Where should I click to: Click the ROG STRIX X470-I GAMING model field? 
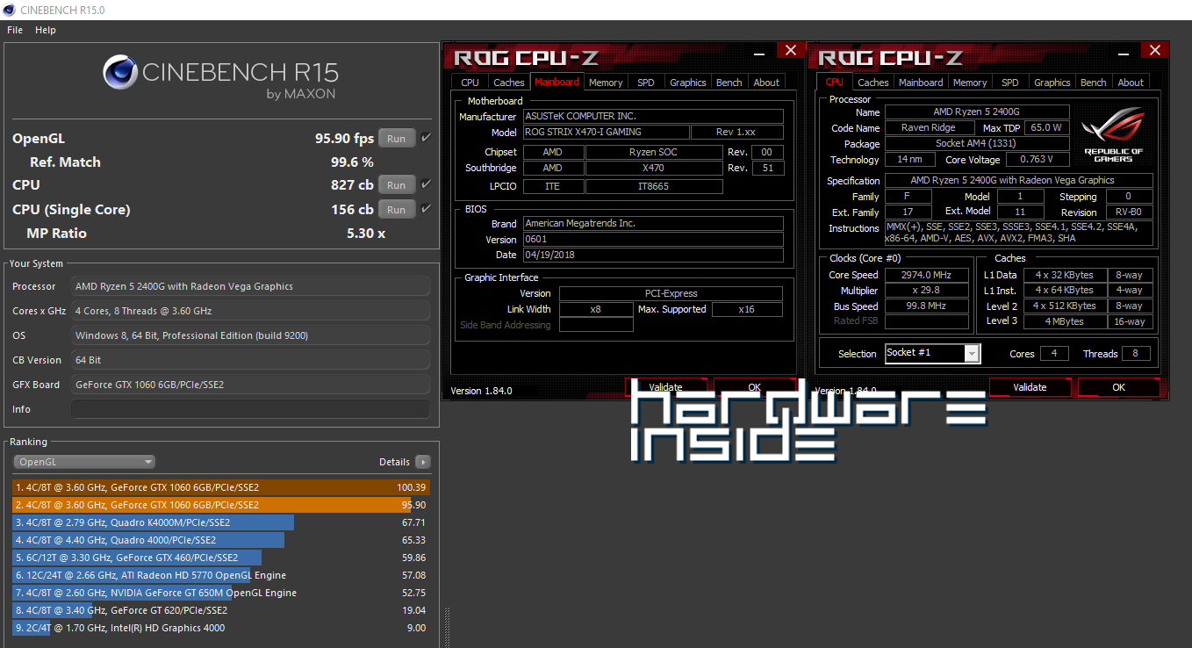(x=606, y=132)
